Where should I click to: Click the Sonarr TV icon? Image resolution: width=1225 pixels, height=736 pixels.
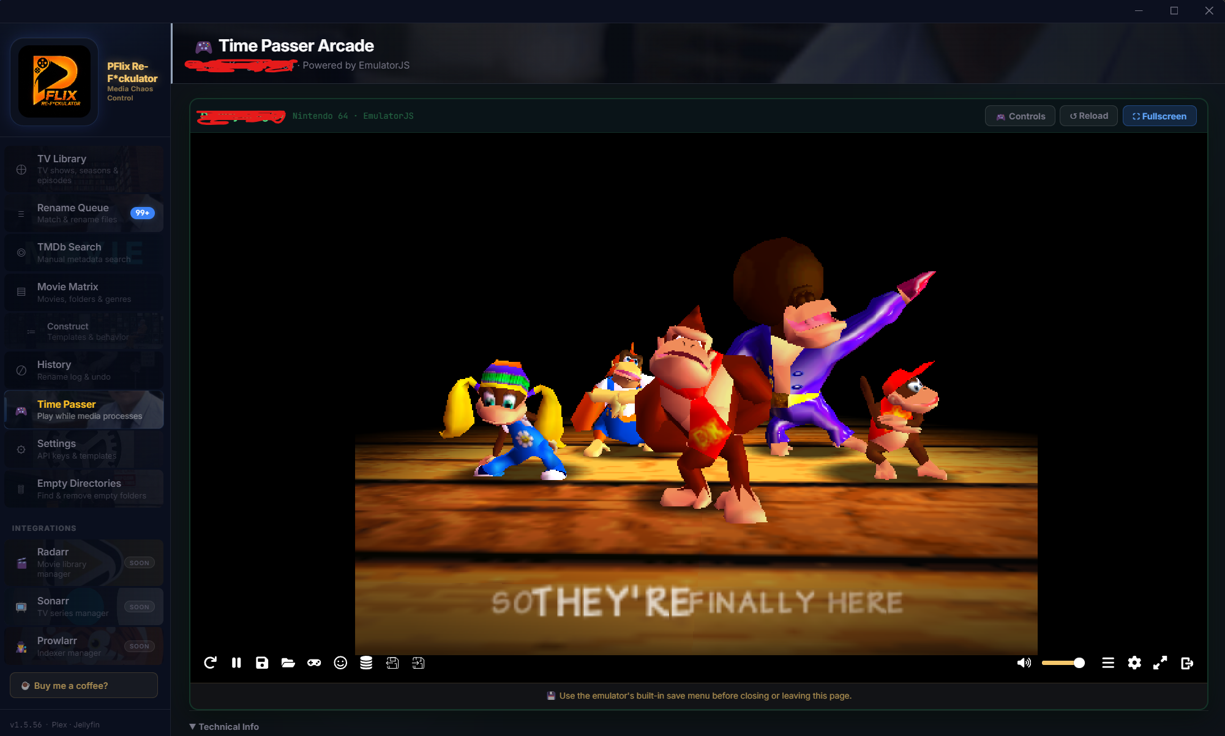pyautogui.click(x=21, y=607)
